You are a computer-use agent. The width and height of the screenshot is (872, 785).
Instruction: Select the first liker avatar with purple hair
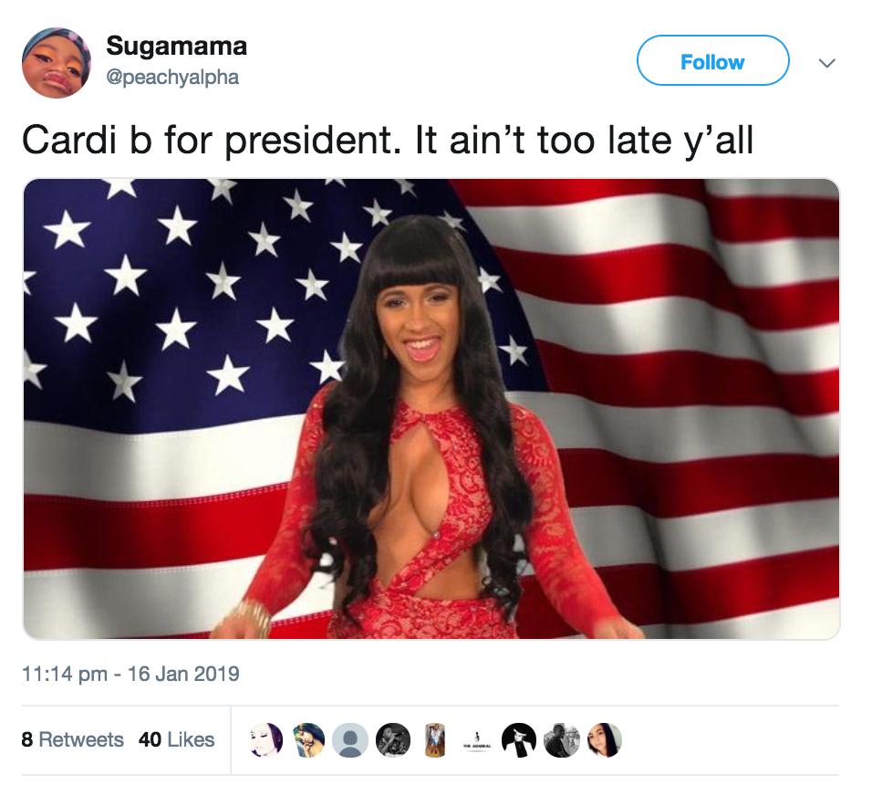point(266,740)
